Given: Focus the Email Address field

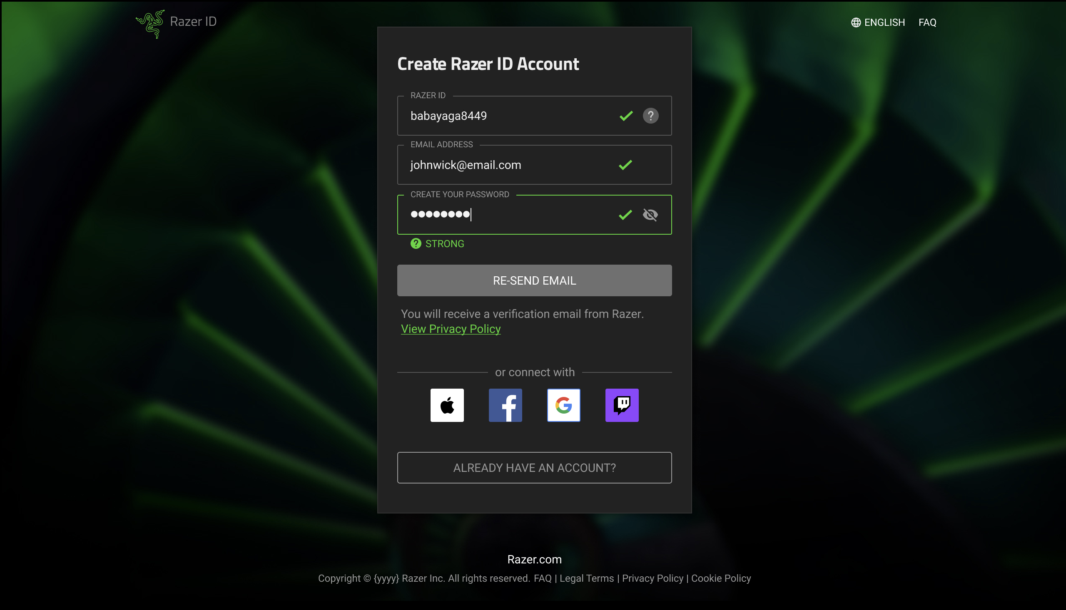Looking at the screenshot, I should [x=535, y=165].
